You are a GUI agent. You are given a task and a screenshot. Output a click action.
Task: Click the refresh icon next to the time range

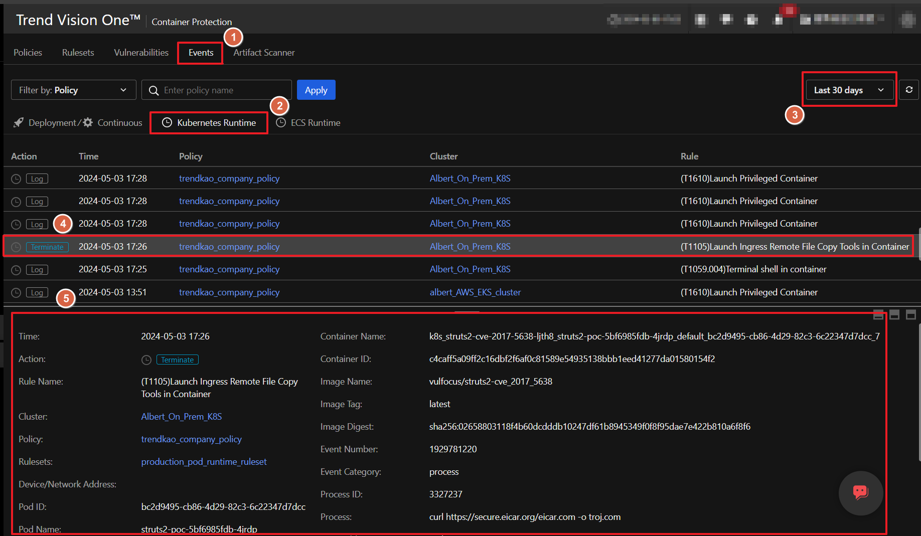908,90
